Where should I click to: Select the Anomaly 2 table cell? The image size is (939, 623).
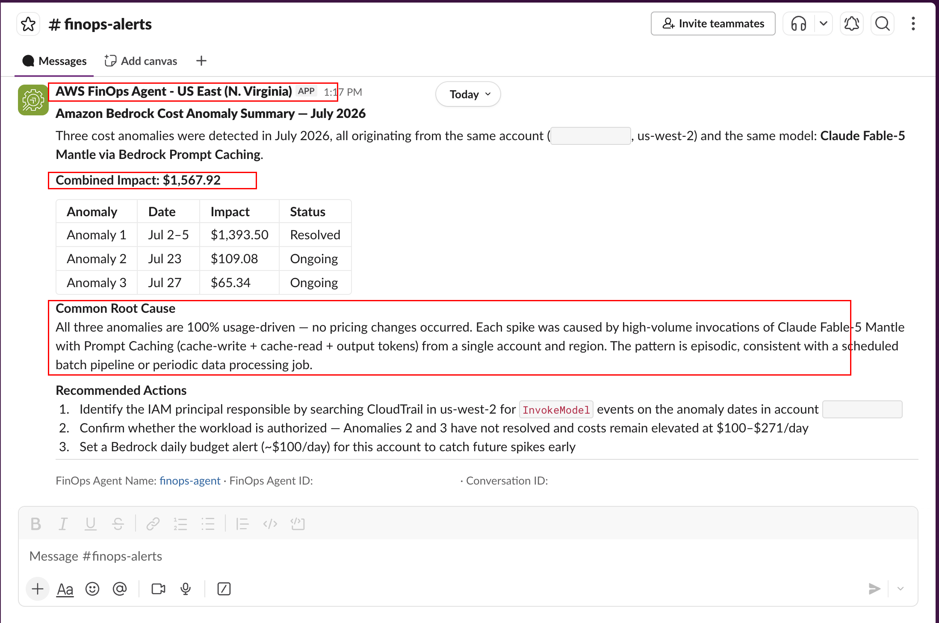97,259
